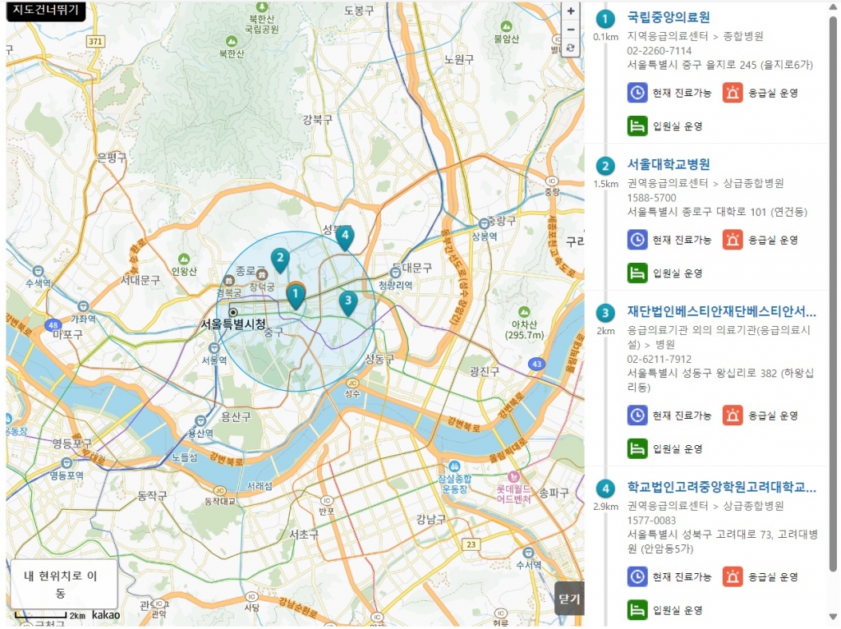Click the map zoom out minus icon
This screenshot has width=841, height=629.
(571, 30)
